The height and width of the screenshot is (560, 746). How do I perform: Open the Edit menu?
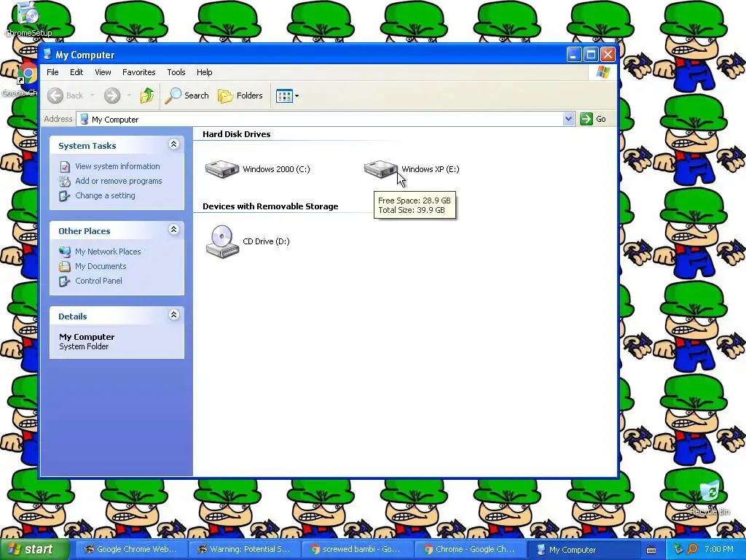point(76,72)
